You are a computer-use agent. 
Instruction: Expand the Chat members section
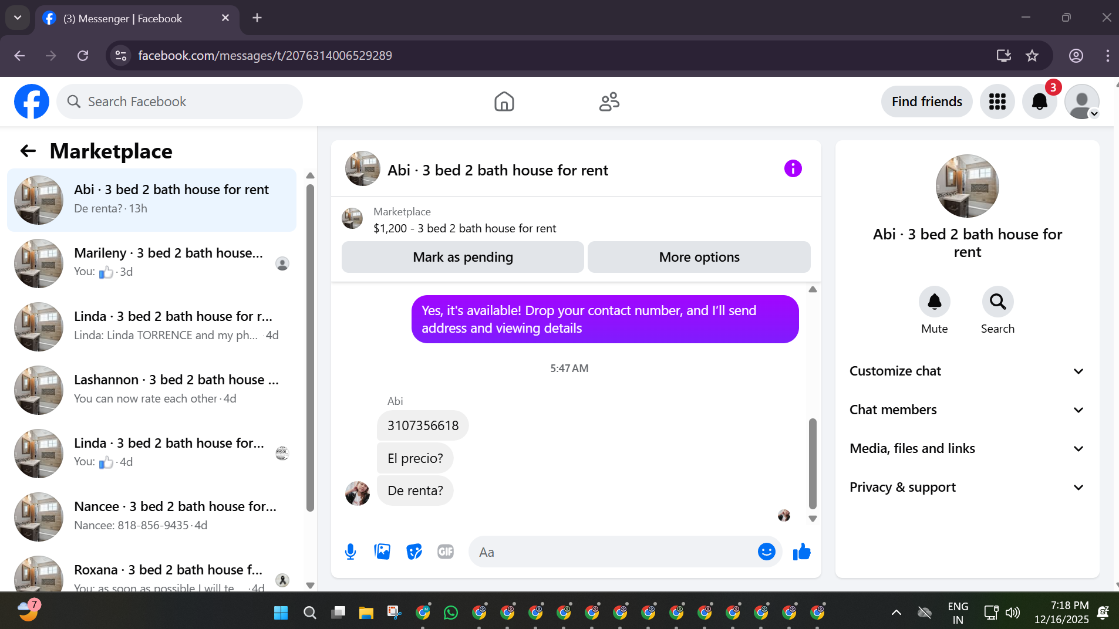pyautogui.click(x=966, y=410)
